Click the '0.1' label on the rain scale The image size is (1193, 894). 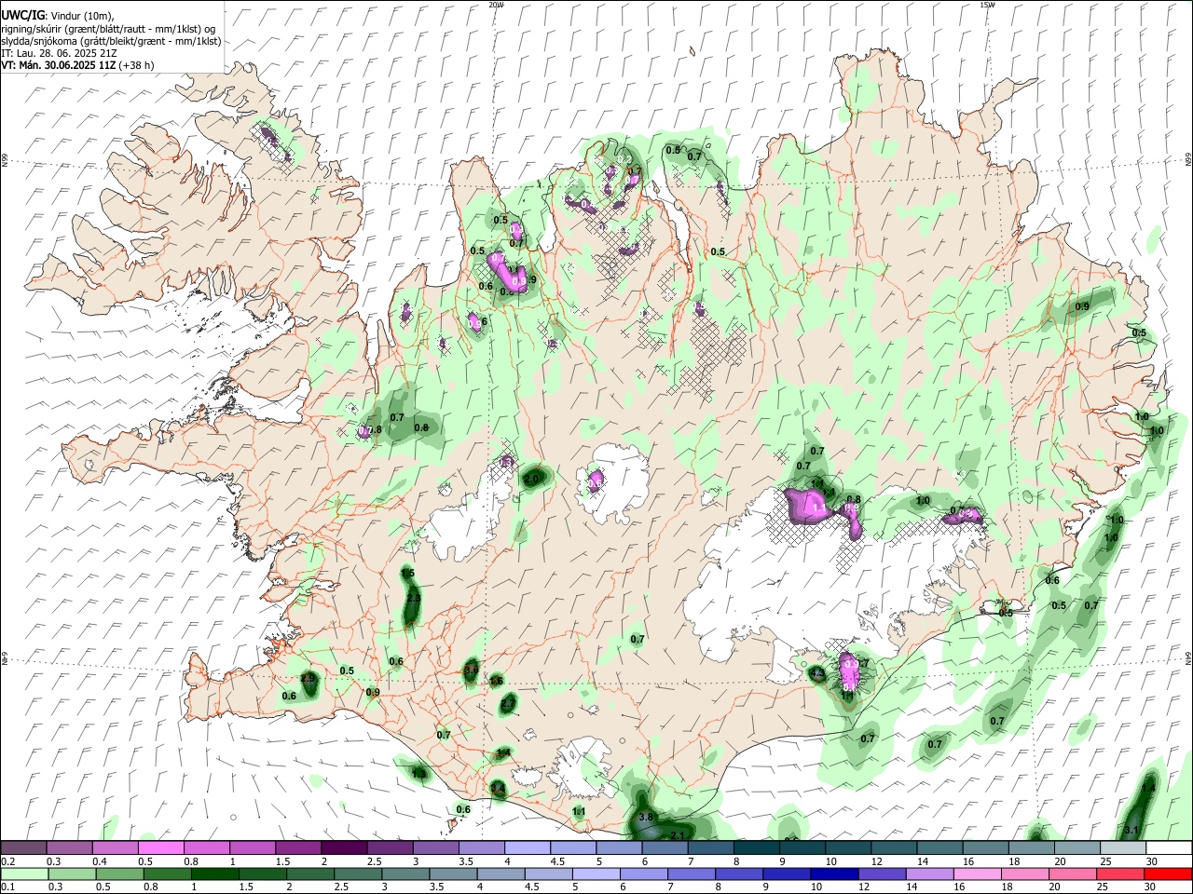pyautogui.click(x=7, y=887)
